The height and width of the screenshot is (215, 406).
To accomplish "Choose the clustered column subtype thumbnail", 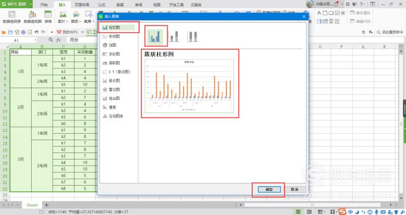I will coord(155,36).
